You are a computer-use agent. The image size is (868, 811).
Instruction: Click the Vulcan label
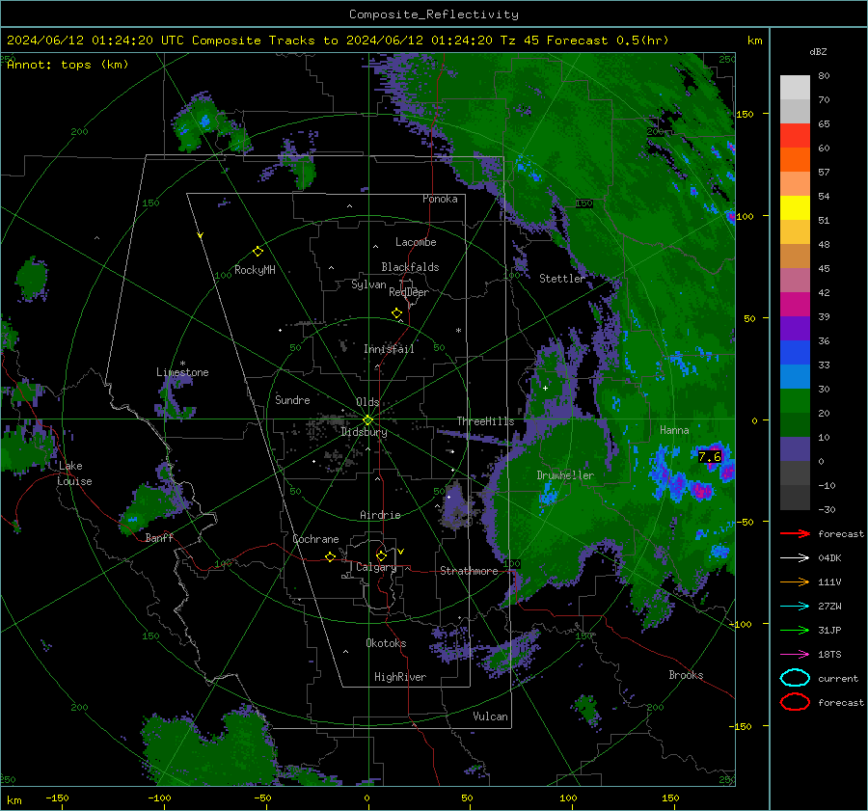[491, 716]
